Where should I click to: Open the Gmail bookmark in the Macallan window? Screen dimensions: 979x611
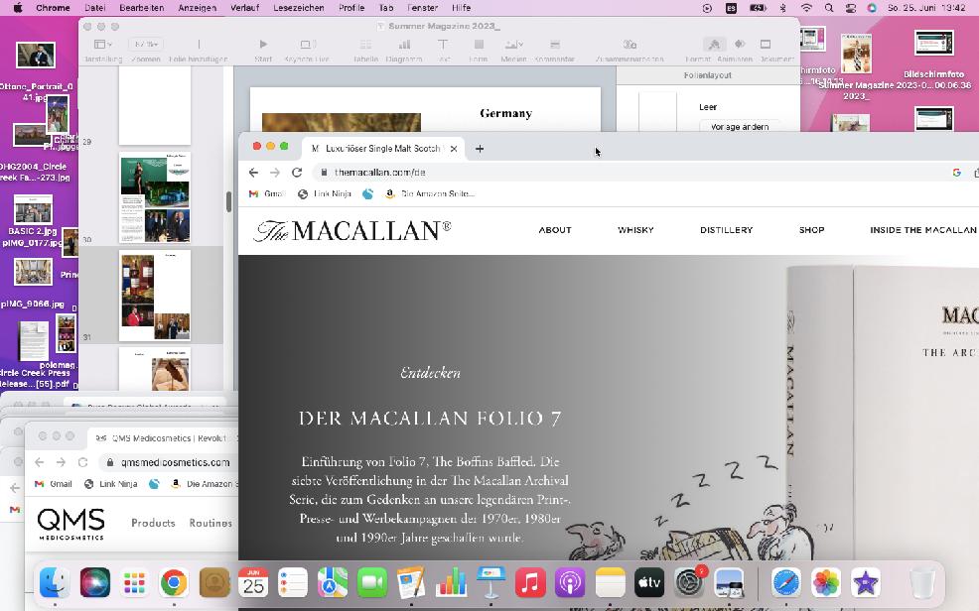pos(267,193)
